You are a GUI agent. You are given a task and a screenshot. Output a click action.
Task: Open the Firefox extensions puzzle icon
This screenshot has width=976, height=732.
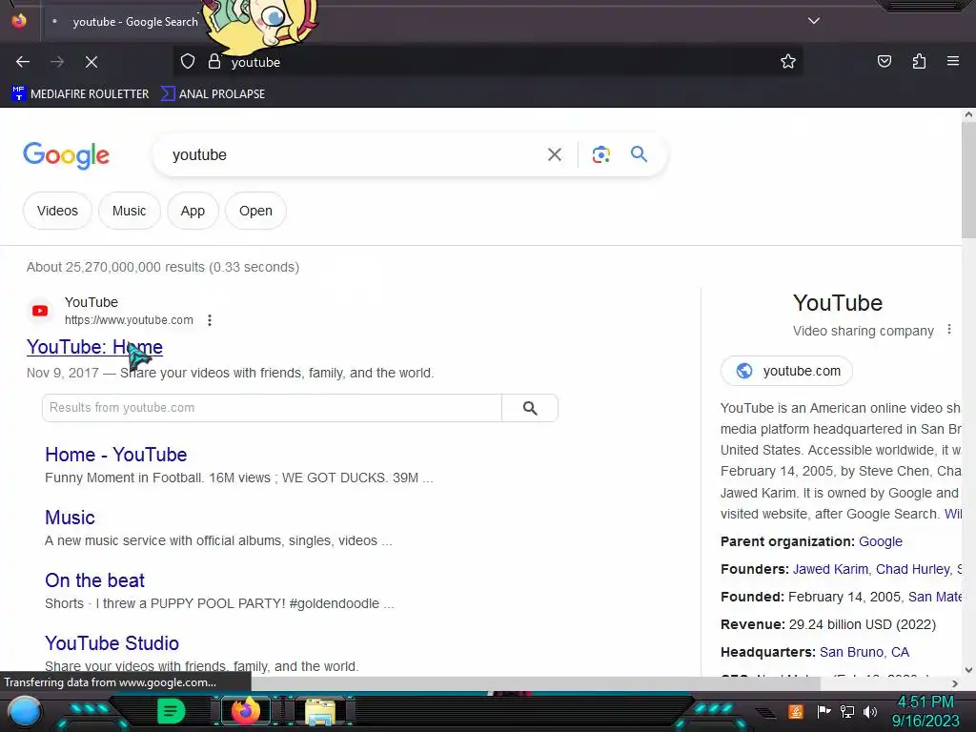(919, 62)
